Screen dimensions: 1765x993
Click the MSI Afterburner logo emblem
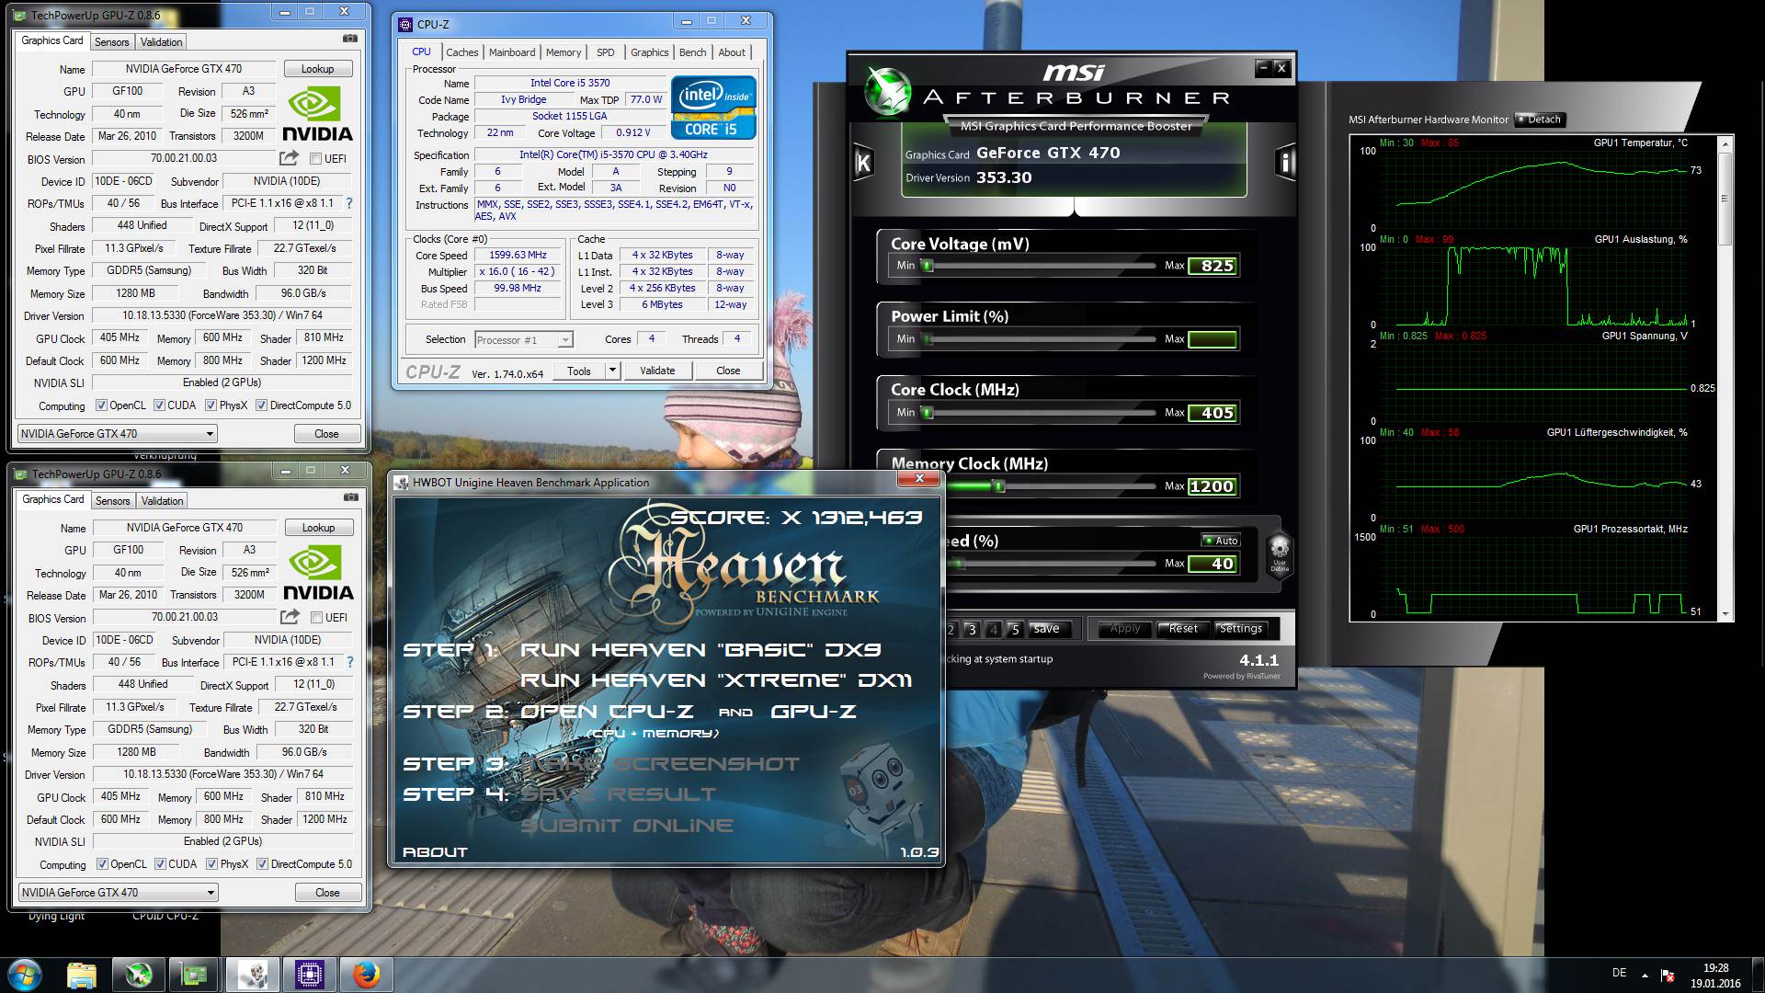point(887,92)
